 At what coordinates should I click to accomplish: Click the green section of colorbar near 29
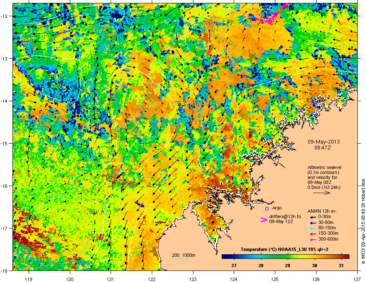click(287, 256)
